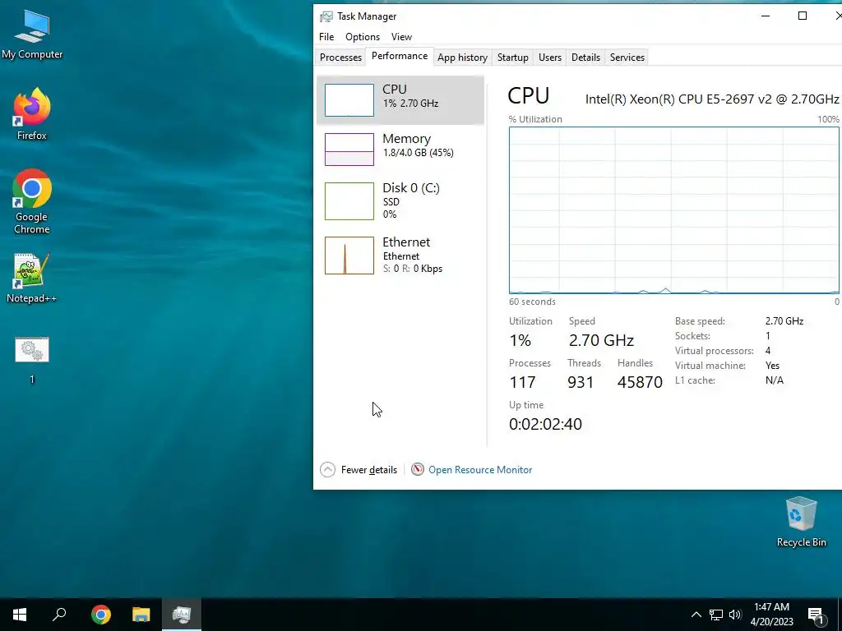Click the 1% utilization value

(520, 340)
